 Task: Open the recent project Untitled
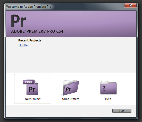24,45
